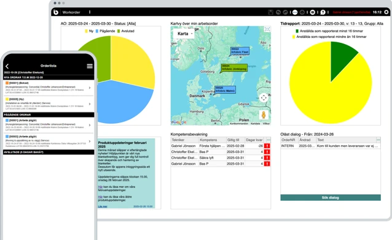
Task: Expand the [00001] (Bokad) order chevron
Action: pyautogui.click(x=90, y=88)
